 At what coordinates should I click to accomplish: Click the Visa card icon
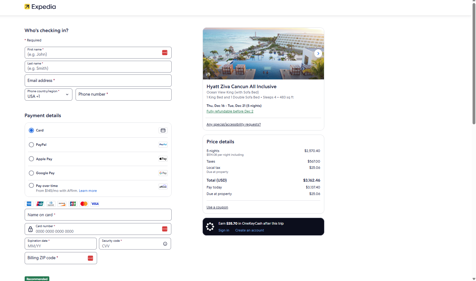click(95, 204)
